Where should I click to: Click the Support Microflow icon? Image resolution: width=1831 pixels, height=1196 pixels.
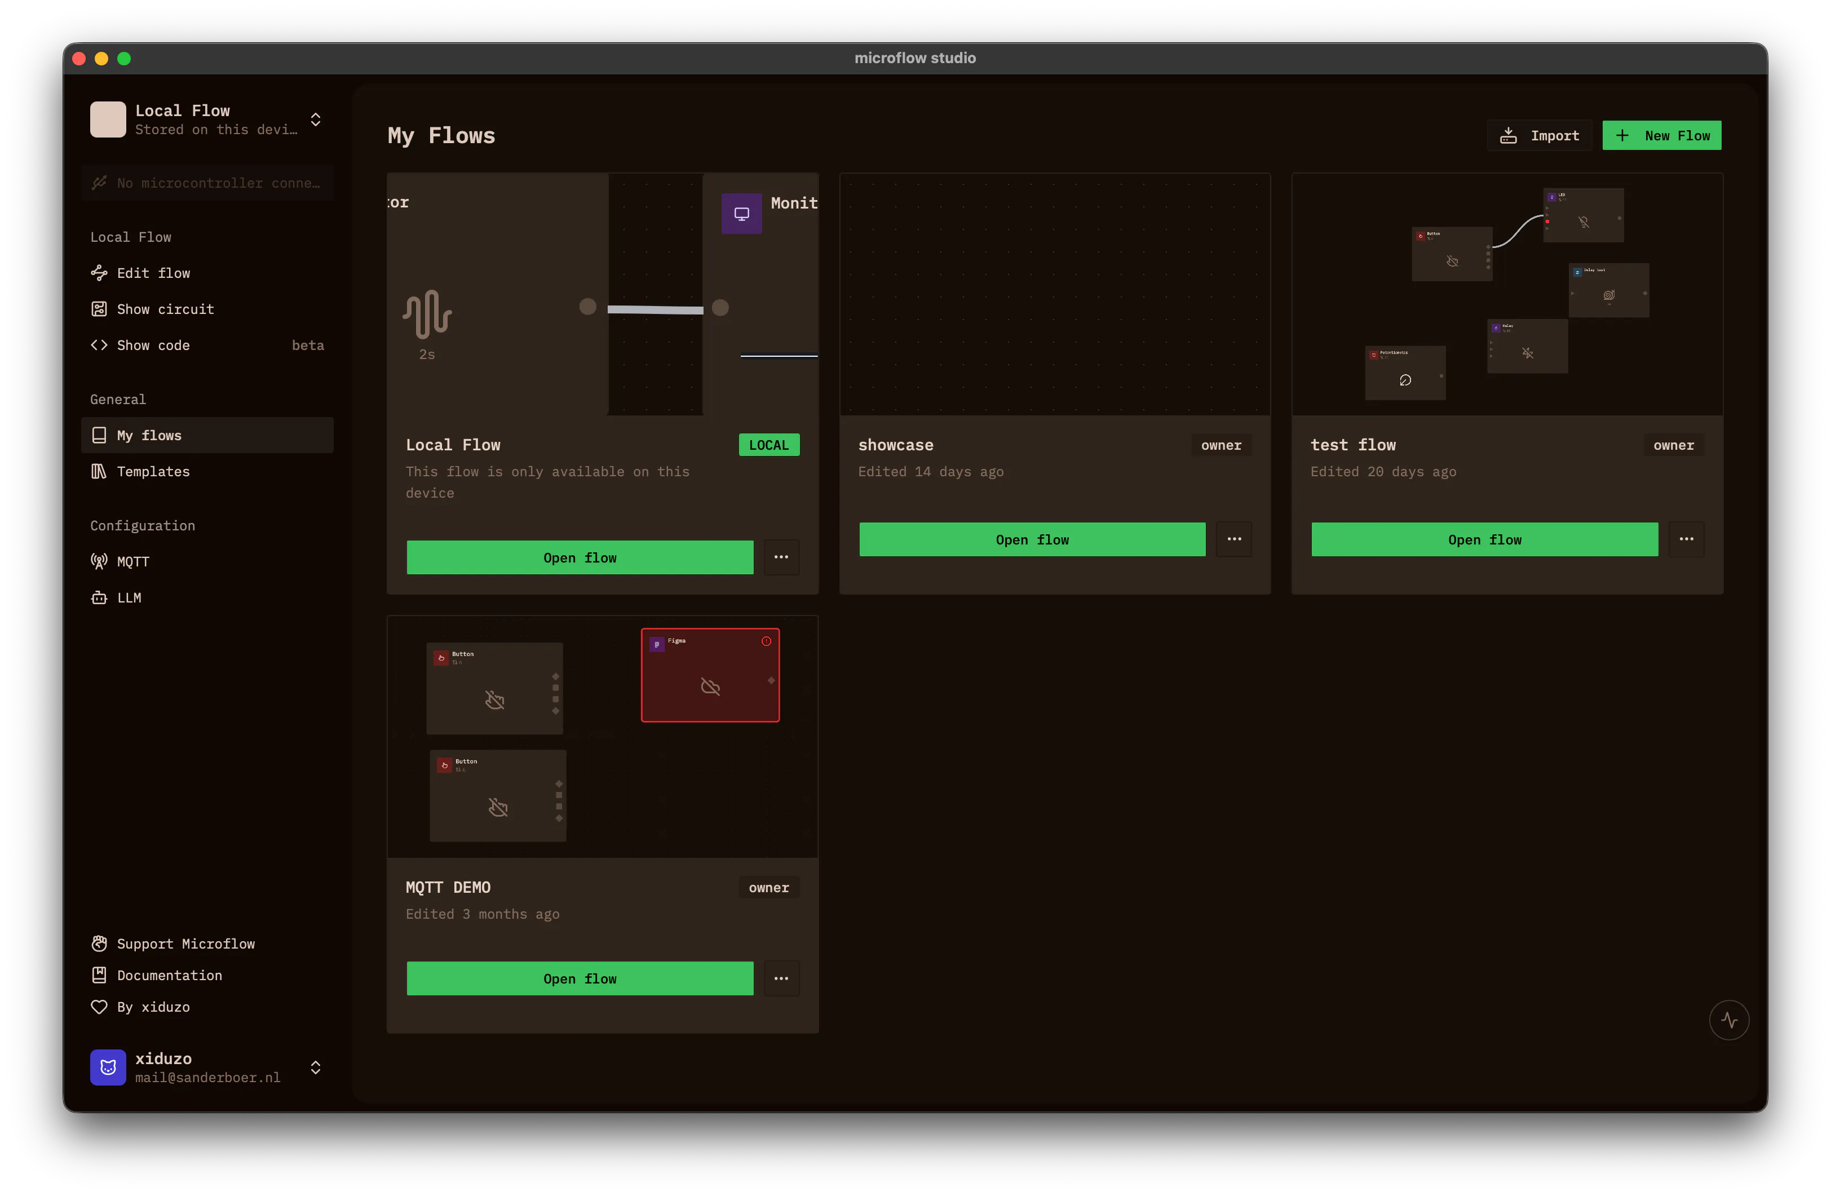(x=99, y=943)
